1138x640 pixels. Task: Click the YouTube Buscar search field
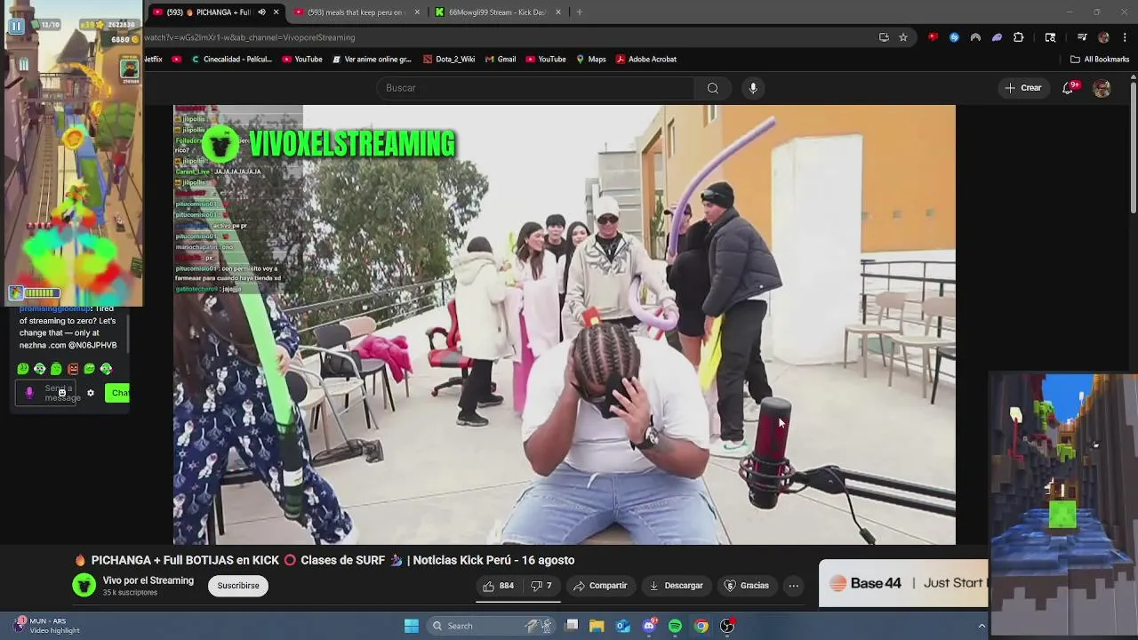point(536,88)
